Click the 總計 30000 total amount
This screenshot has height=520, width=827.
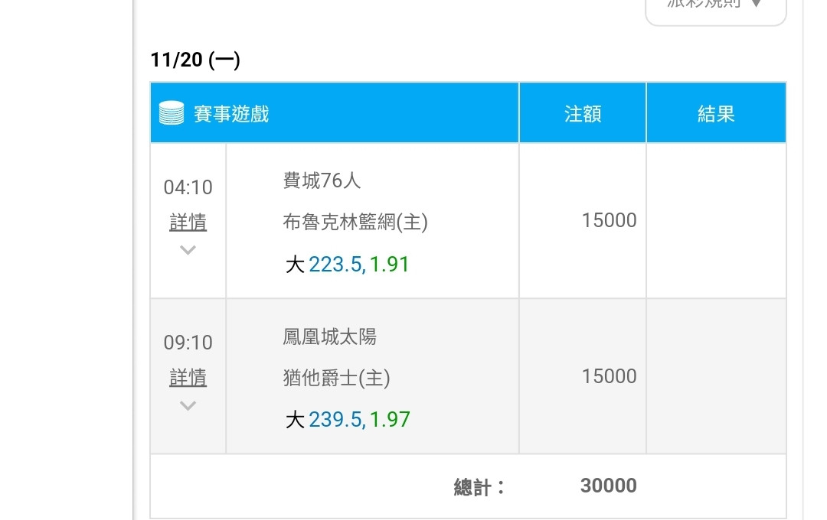pos(609,486)
